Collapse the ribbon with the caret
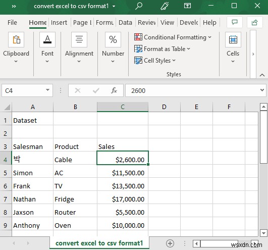 262,75
